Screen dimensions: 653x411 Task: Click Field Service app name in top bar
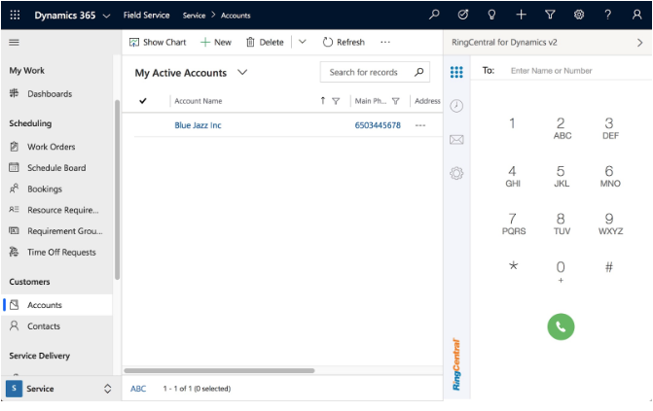146,15
